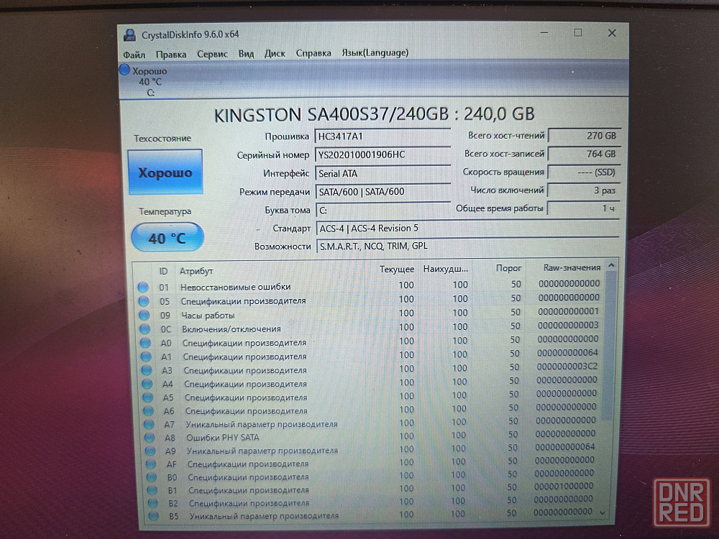Click the Возможности field listing S.M.A.R.T., NCQ

click(468, 246)
